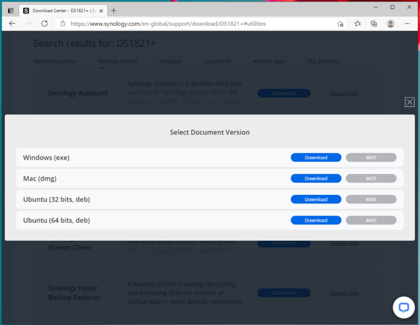Switch to the EOL products tab

point(324,61)
